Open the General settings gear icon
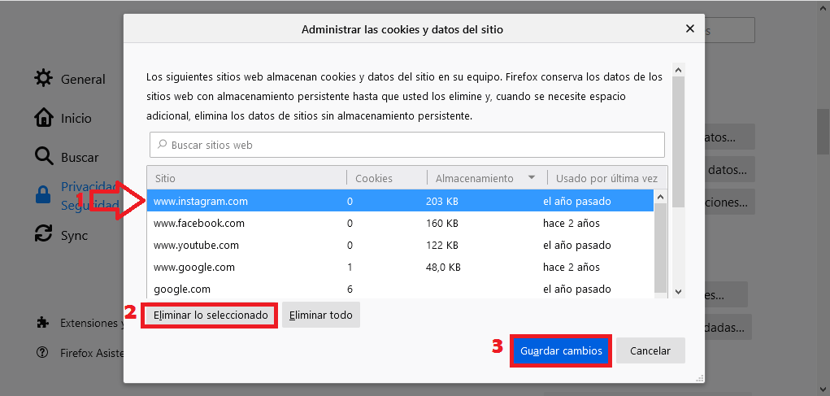 [x=43, y=79]
